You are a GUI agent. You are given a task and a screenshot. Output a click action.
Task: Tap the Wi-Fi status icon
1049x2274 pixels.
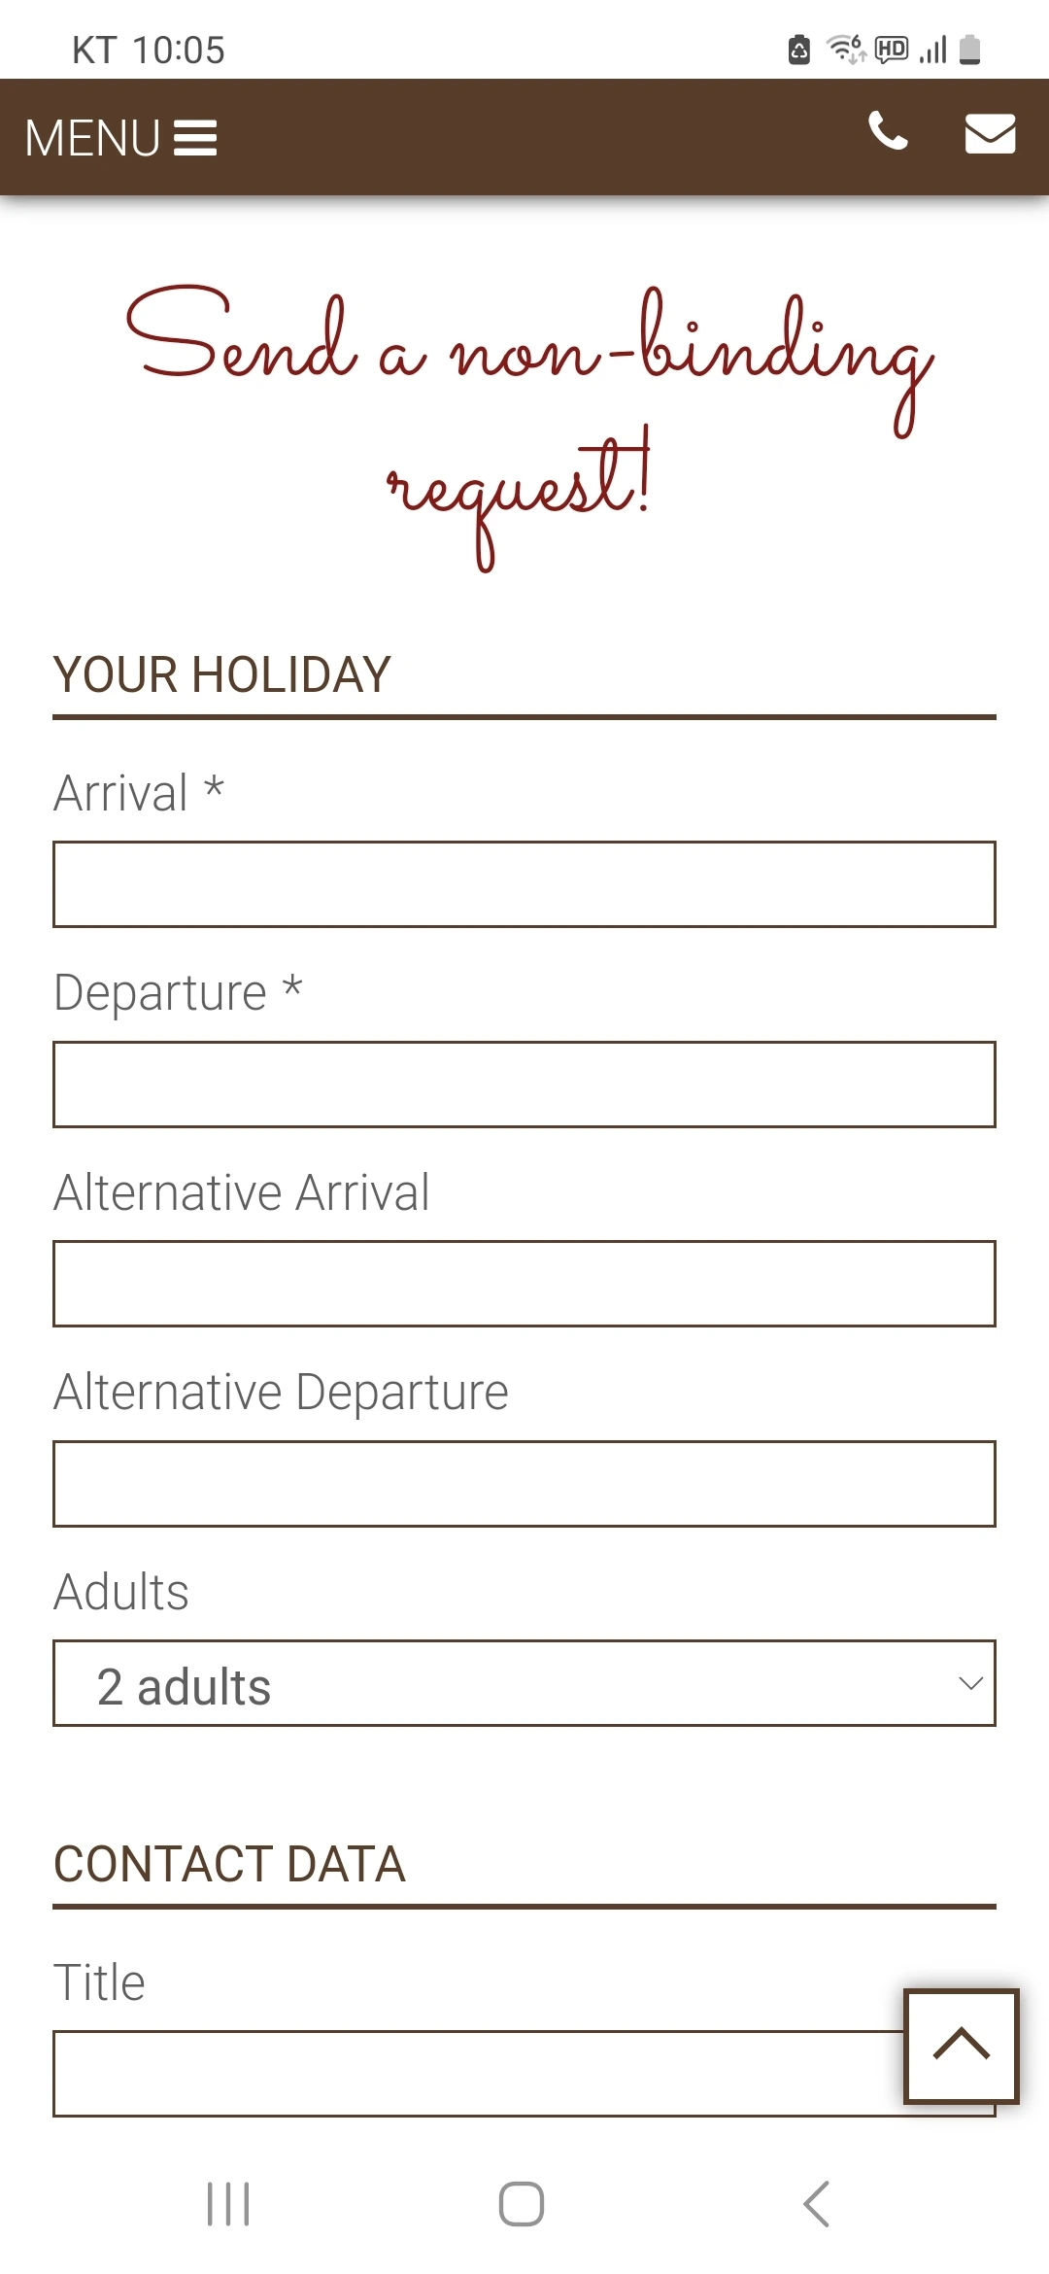pos(844,49)
